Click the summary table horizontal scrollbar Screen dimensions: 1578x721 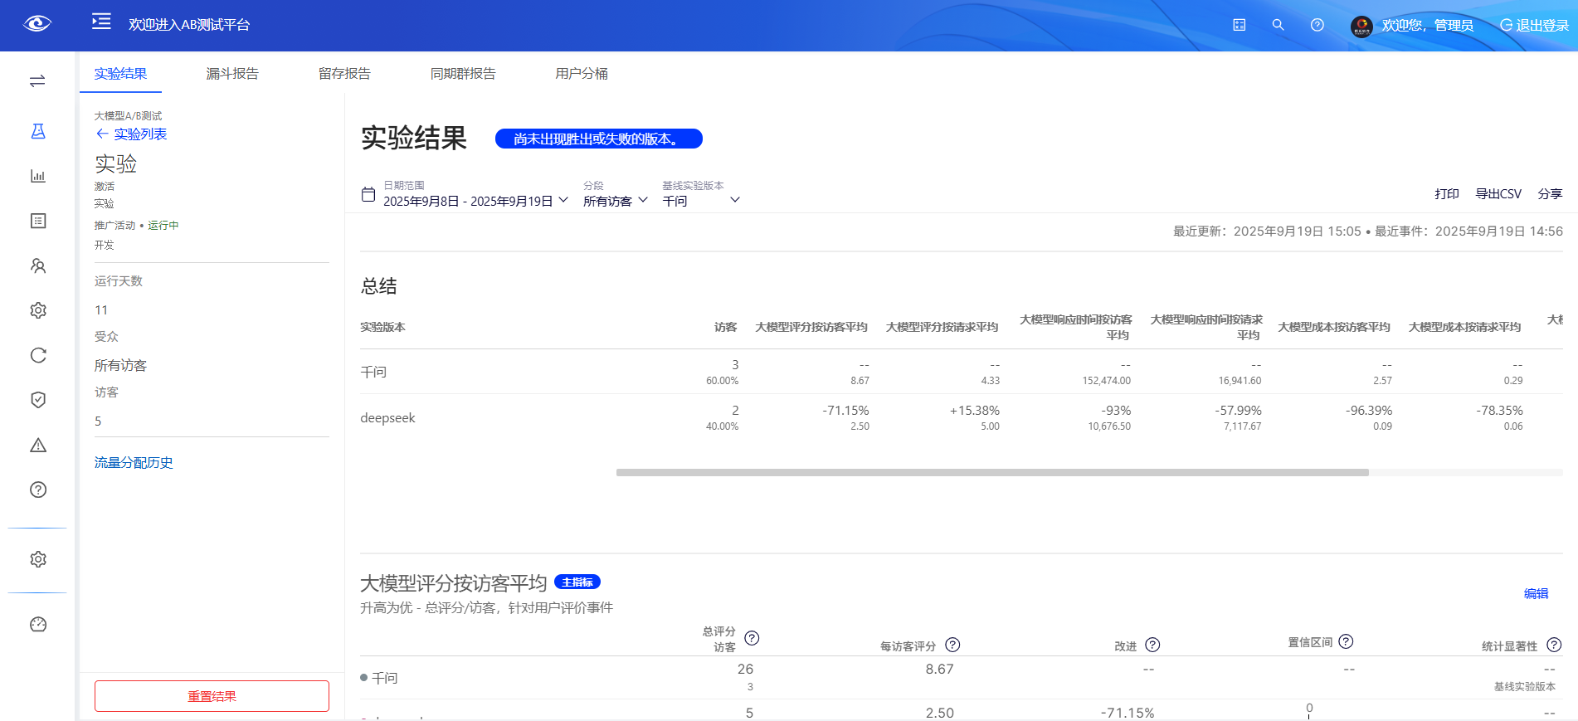[x=991, y=472]
